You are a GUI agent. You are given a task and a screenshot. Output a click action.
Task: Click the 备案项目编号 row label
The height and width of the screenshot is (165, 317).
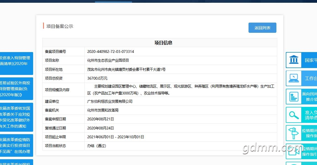tap(56, 52)
